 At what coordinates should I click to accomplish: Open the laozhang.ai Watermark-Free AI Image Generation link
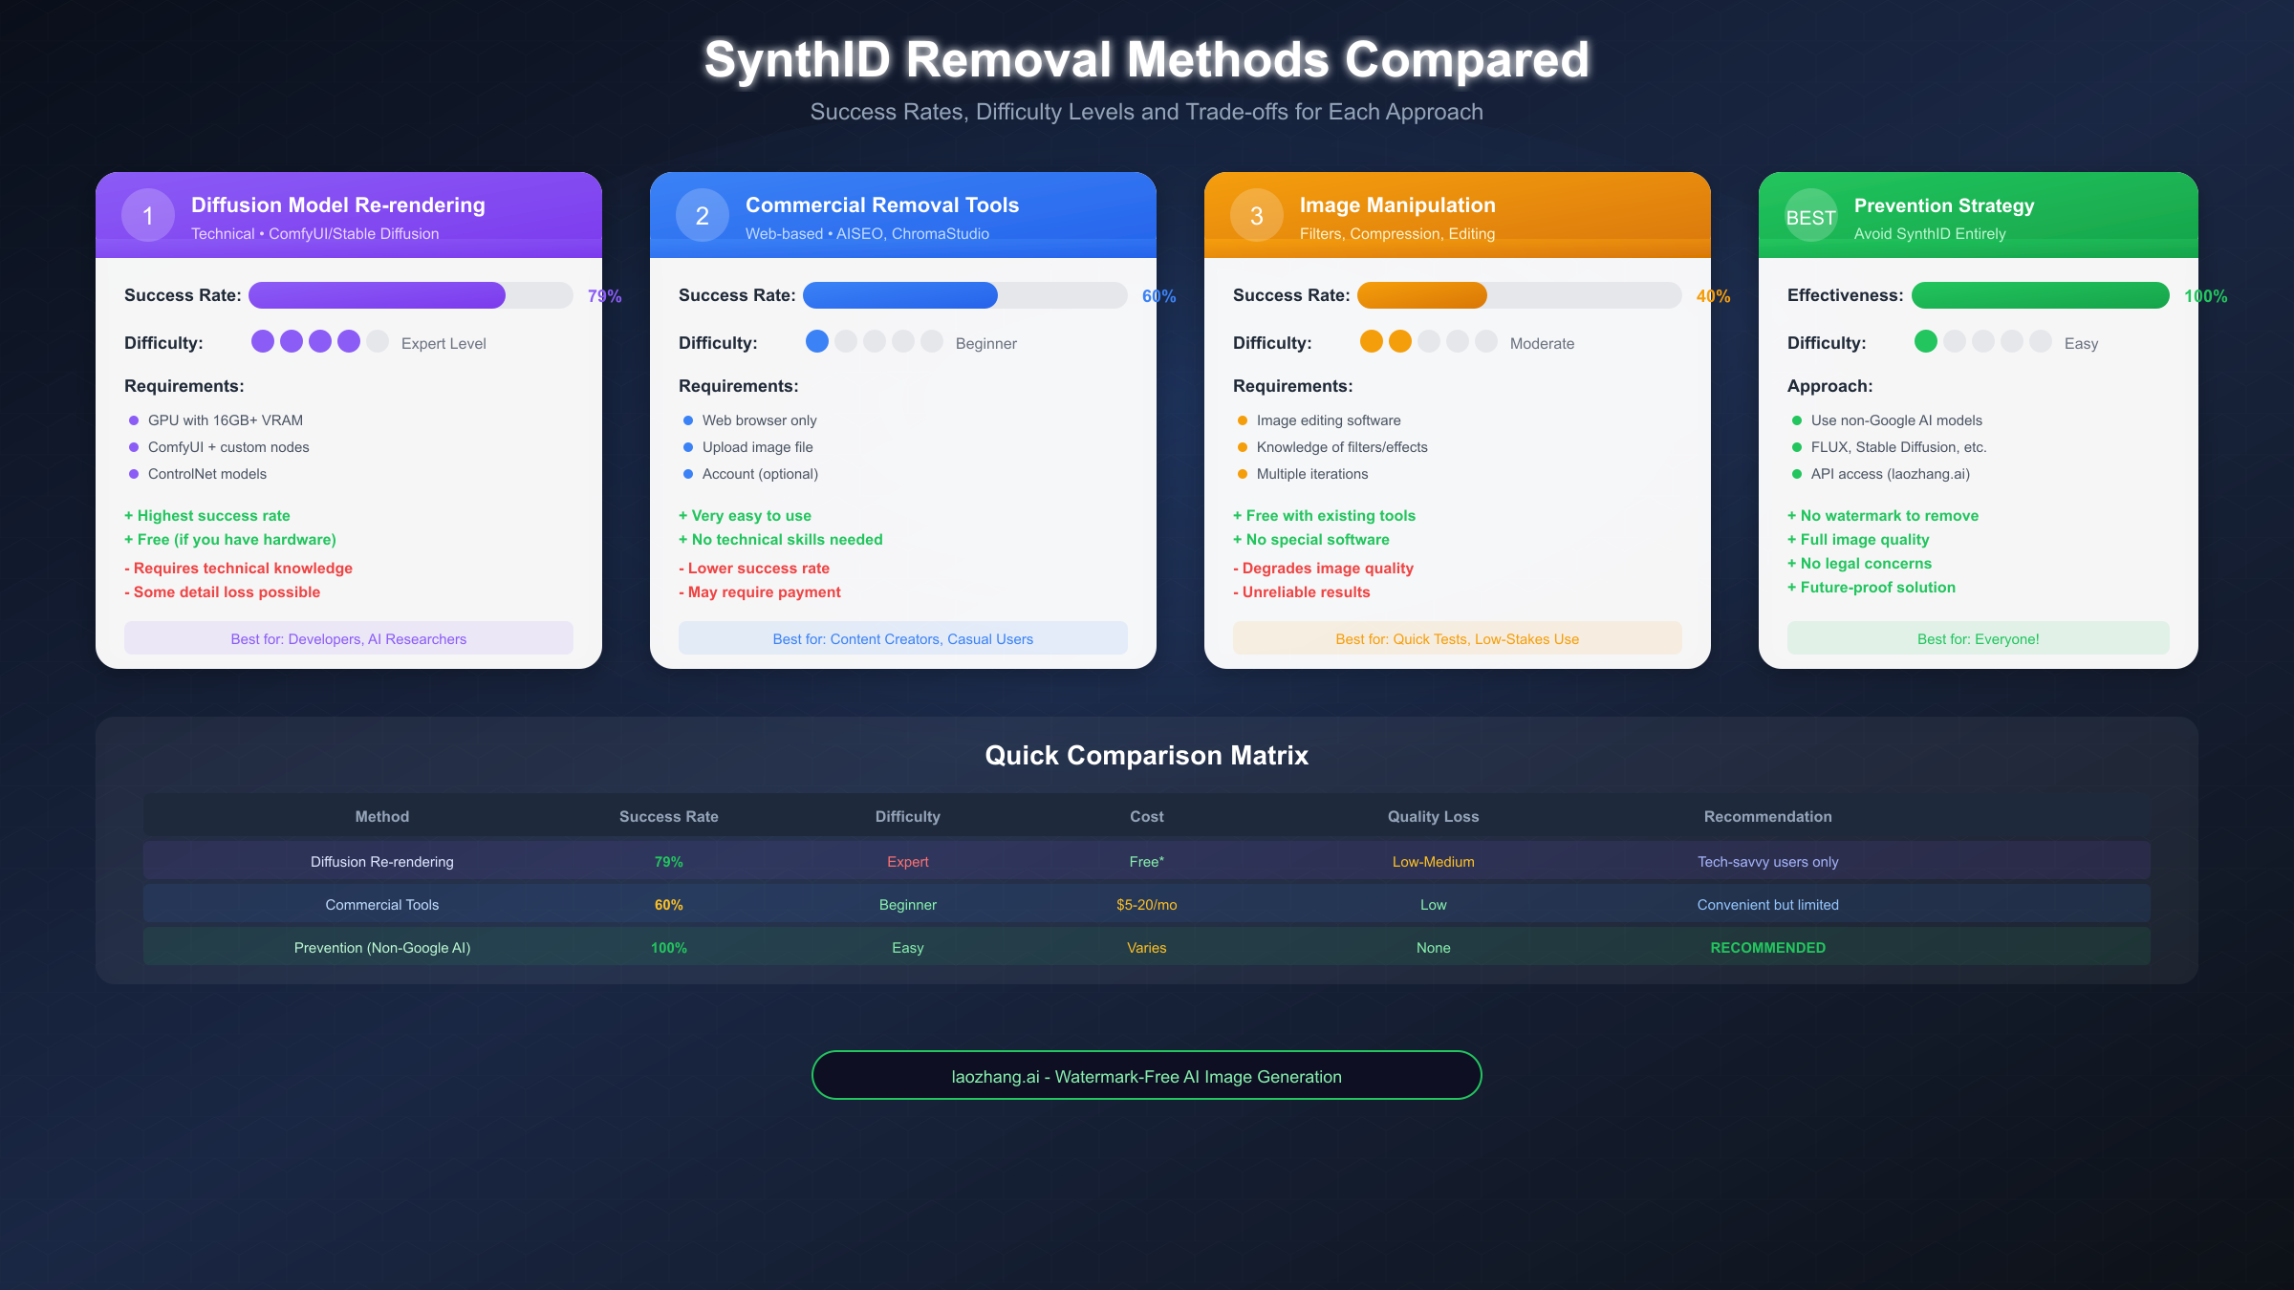(1146, 1075)
